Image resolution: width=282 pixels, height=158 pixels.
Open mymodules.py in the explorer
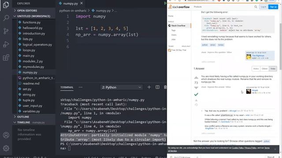(x=34, y=67)
